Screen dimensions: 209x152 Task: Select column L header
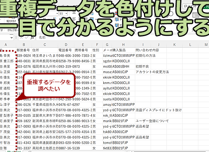click(190, 45)
